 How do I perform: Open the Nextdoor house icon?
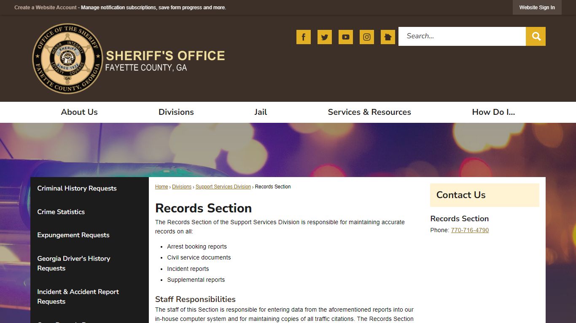tap(388, 37)
